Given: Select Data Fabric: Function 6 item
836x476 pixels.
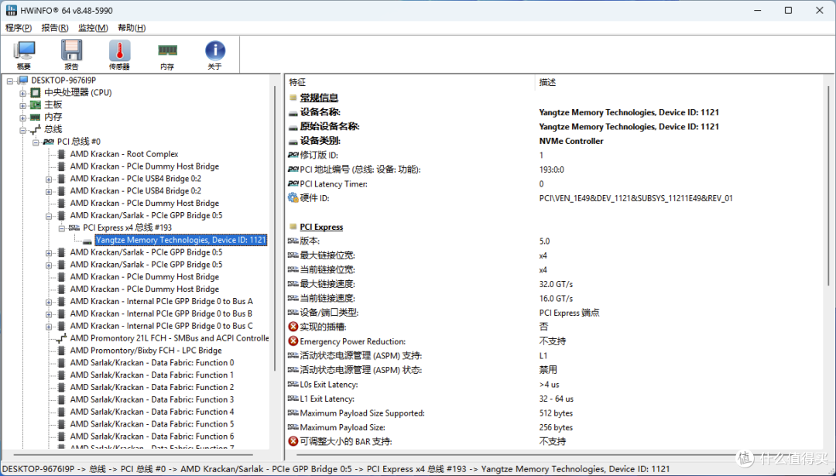Looking at the screenshot, I should (152, 437).
